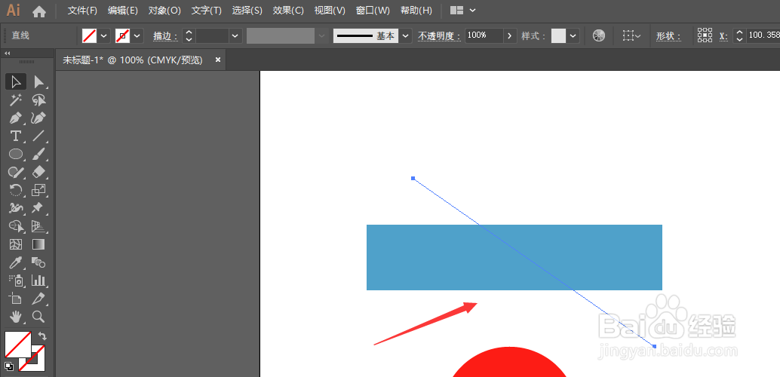Select the Lasso tool
This screenshot has width=780, height=377.
38,100
